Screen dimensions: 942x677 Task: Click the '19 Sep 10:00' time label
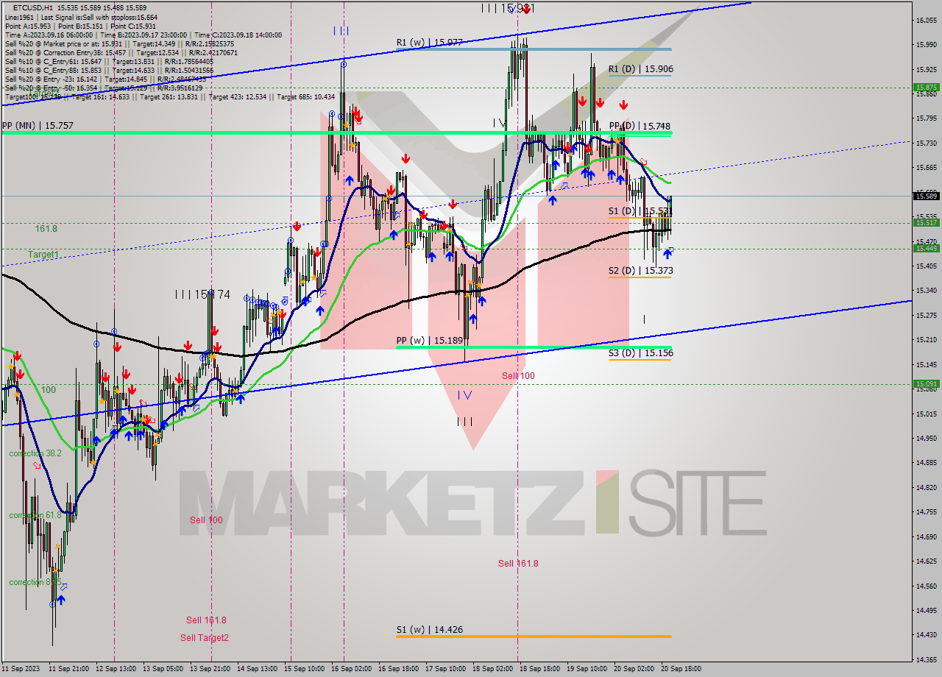[587, 669]
